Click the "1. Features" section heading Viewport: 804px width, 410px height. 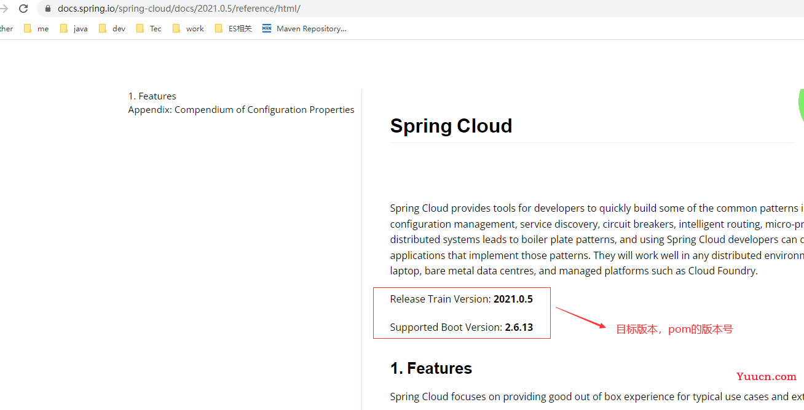(x=431, y=368)
